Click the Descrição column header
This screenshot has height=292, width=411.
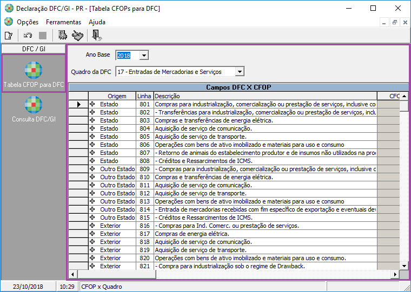266,96
